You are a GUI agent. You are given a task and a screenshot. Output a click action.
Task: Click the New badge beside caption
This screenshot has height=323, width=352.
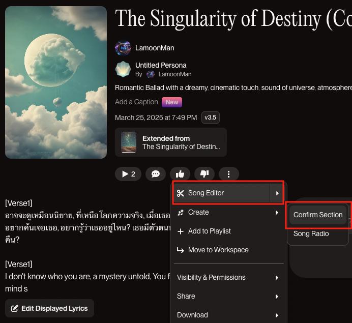click(172, 102)
